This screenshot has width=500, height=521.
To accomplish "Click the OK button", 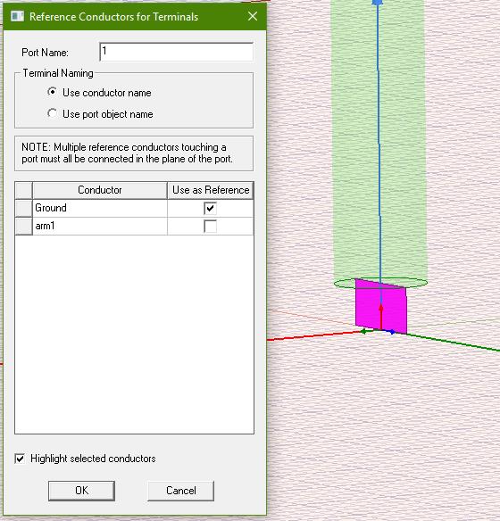I will click(x=81, y=491).
